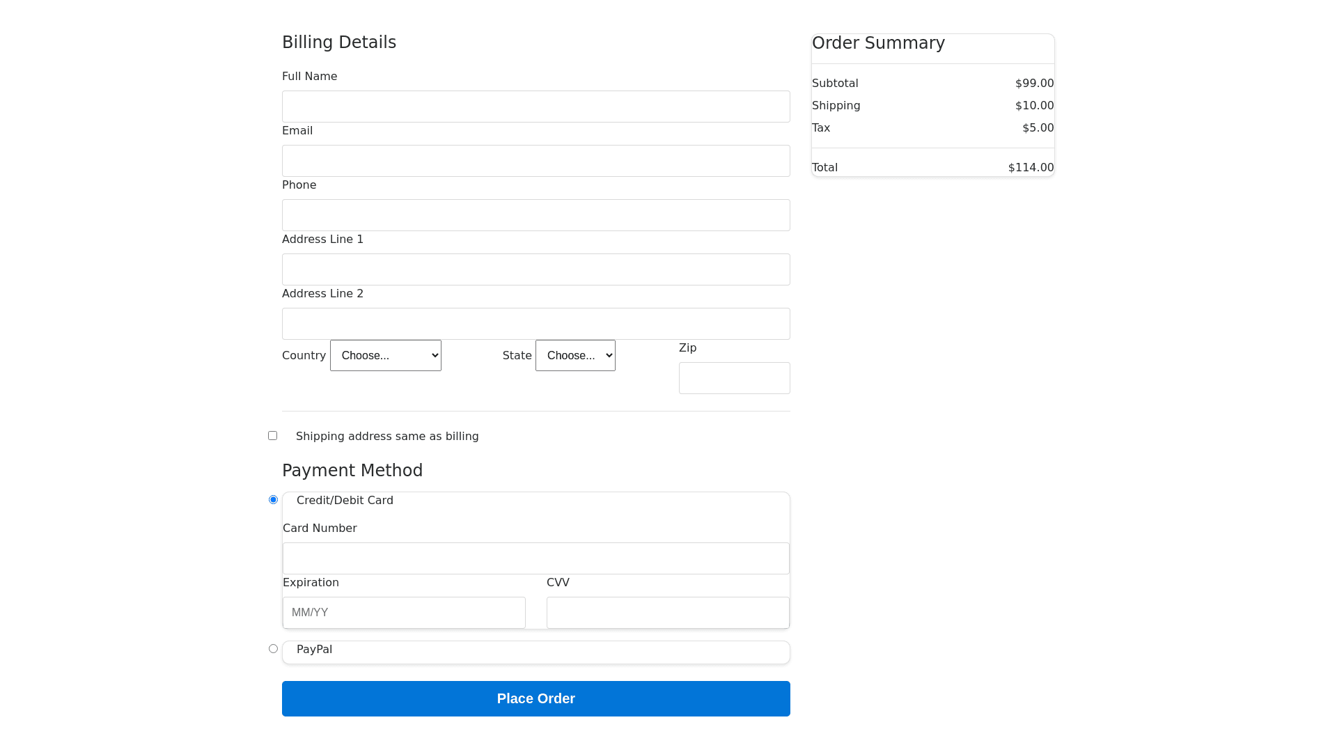Image resolution: width=1337 pixels, height=752 pixels.
Task: Click the Credit/Debit Card label text
Action: point(345,501)
